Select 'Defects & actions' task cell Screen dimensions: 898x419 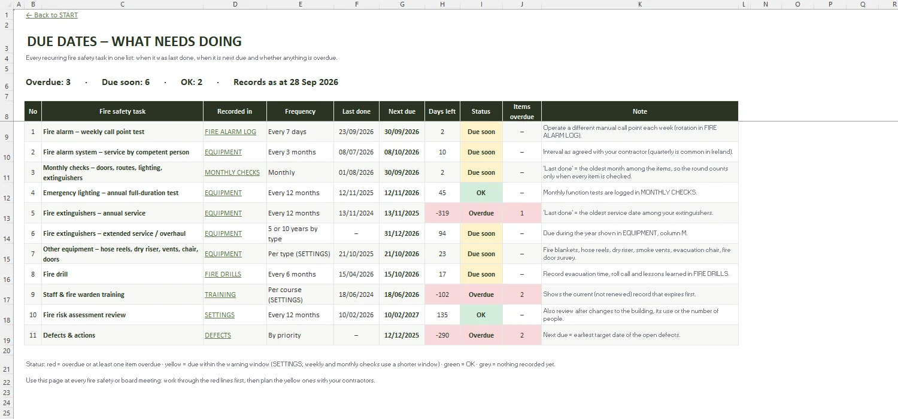pyautogui.click(x=122, y=335)
